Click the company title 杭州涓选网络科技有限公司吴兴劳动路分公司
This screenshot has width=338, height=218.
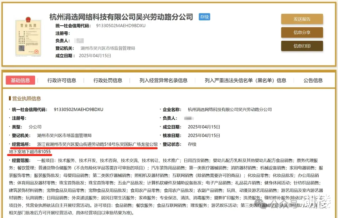121,17
